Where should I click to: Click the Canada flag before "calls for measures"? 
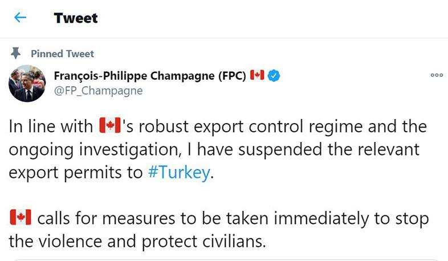pyautogui.click(x=19, y=217)
